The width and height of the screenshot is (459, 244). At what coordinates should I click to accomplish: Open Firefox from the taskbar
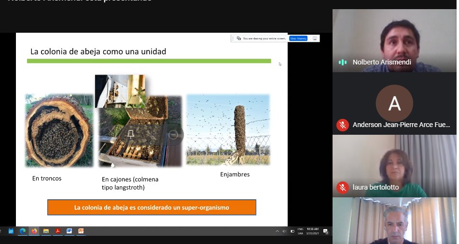tap(34, 231)
